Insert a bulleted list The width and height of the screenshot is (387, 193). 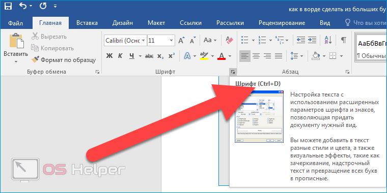(x=245, y=40)
